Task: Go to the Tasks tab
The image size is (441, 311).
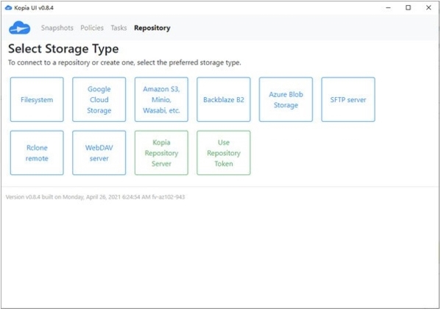Action: pos(119,28)
